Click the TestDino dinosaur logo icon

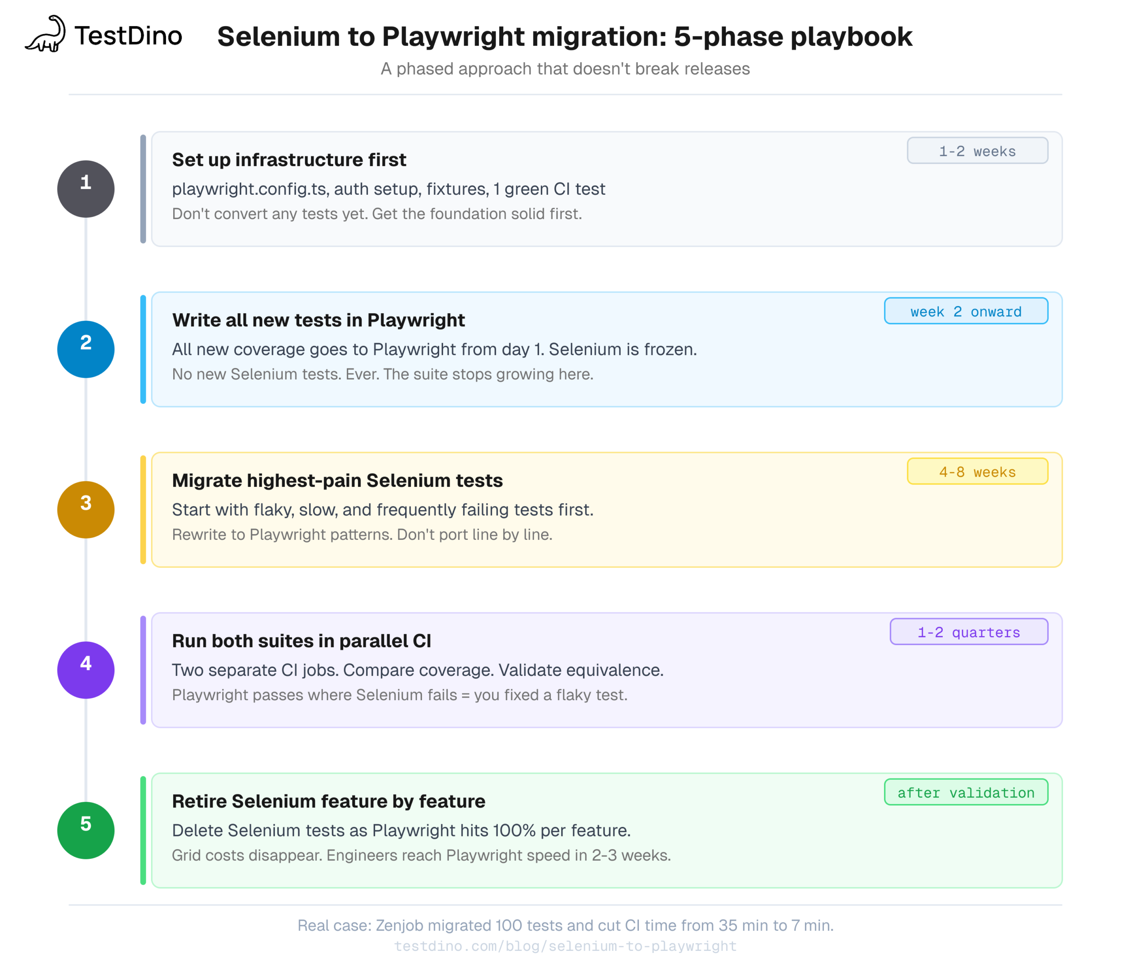tap(46, 34)
